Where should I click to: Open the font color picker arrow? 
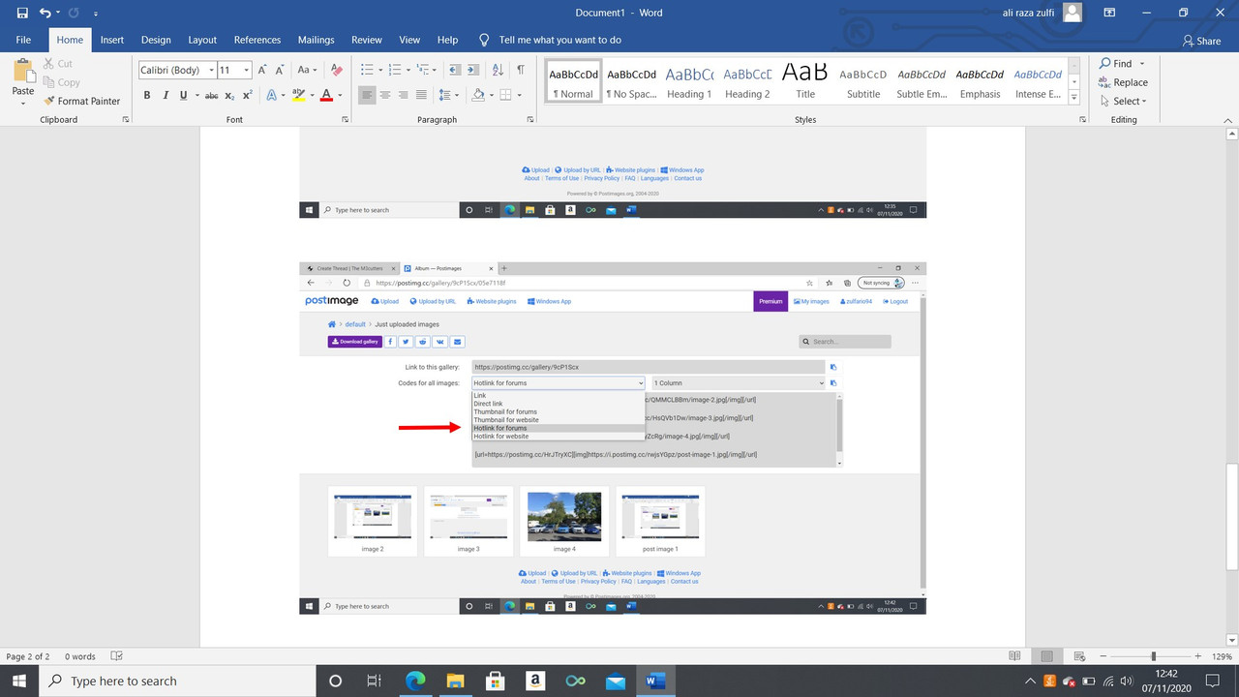click(341, 95)
